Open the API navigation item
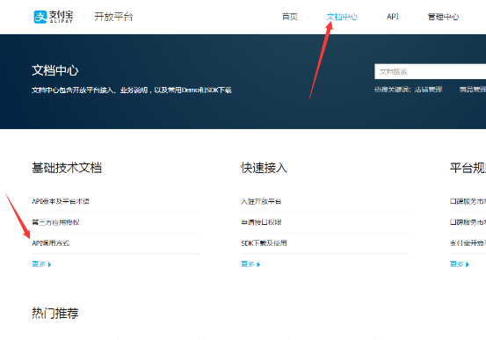The image size is (486, 340). point(392,17)
